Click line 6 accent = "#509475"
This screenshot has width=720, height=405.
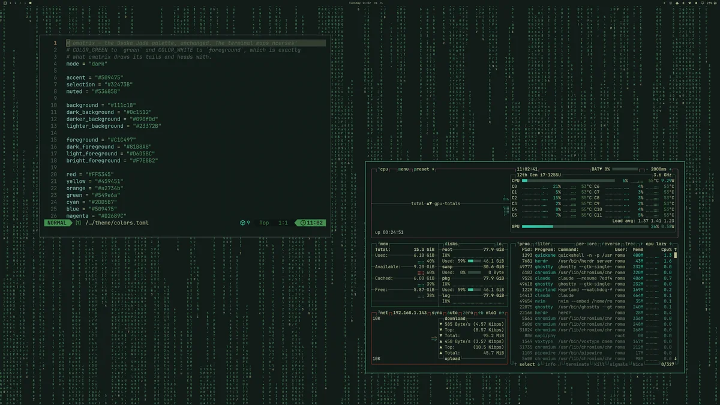pyautogui.click(x=95, y=78)
